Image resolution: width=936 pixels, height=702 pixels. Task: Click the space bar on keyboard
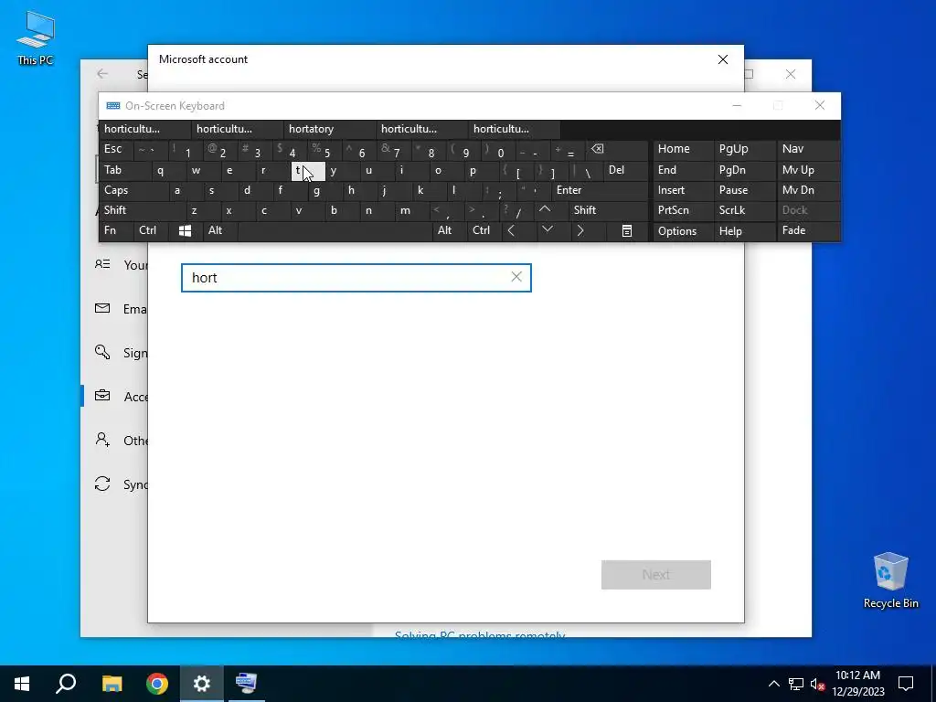(x=335, y=231)
